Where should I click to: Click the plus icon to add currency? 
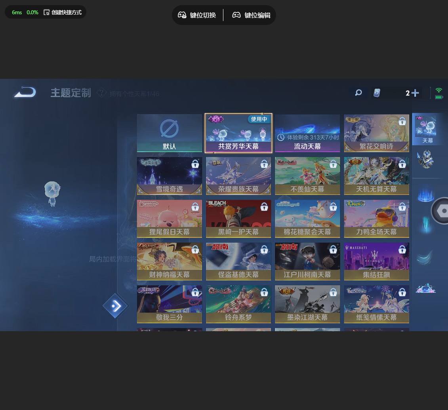tap(416, 93)
